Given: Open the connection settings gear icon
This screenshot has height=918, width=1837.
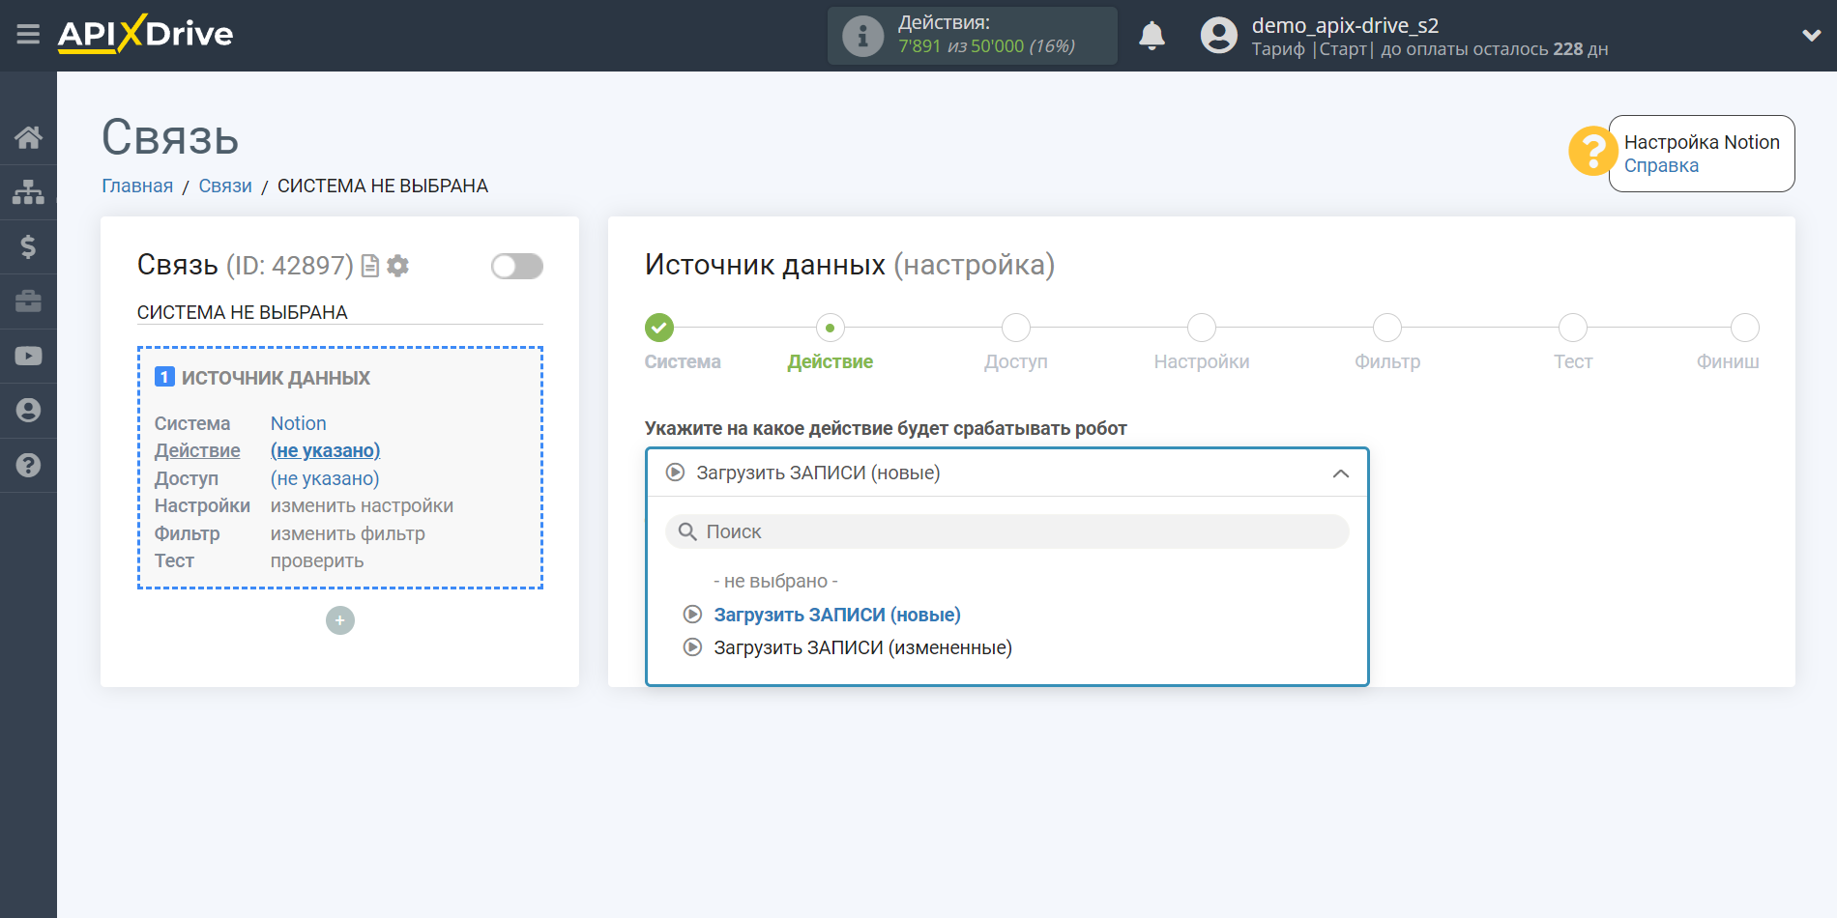Looking at the screenshot, I should pyautogui.click(x=397, y=266).
